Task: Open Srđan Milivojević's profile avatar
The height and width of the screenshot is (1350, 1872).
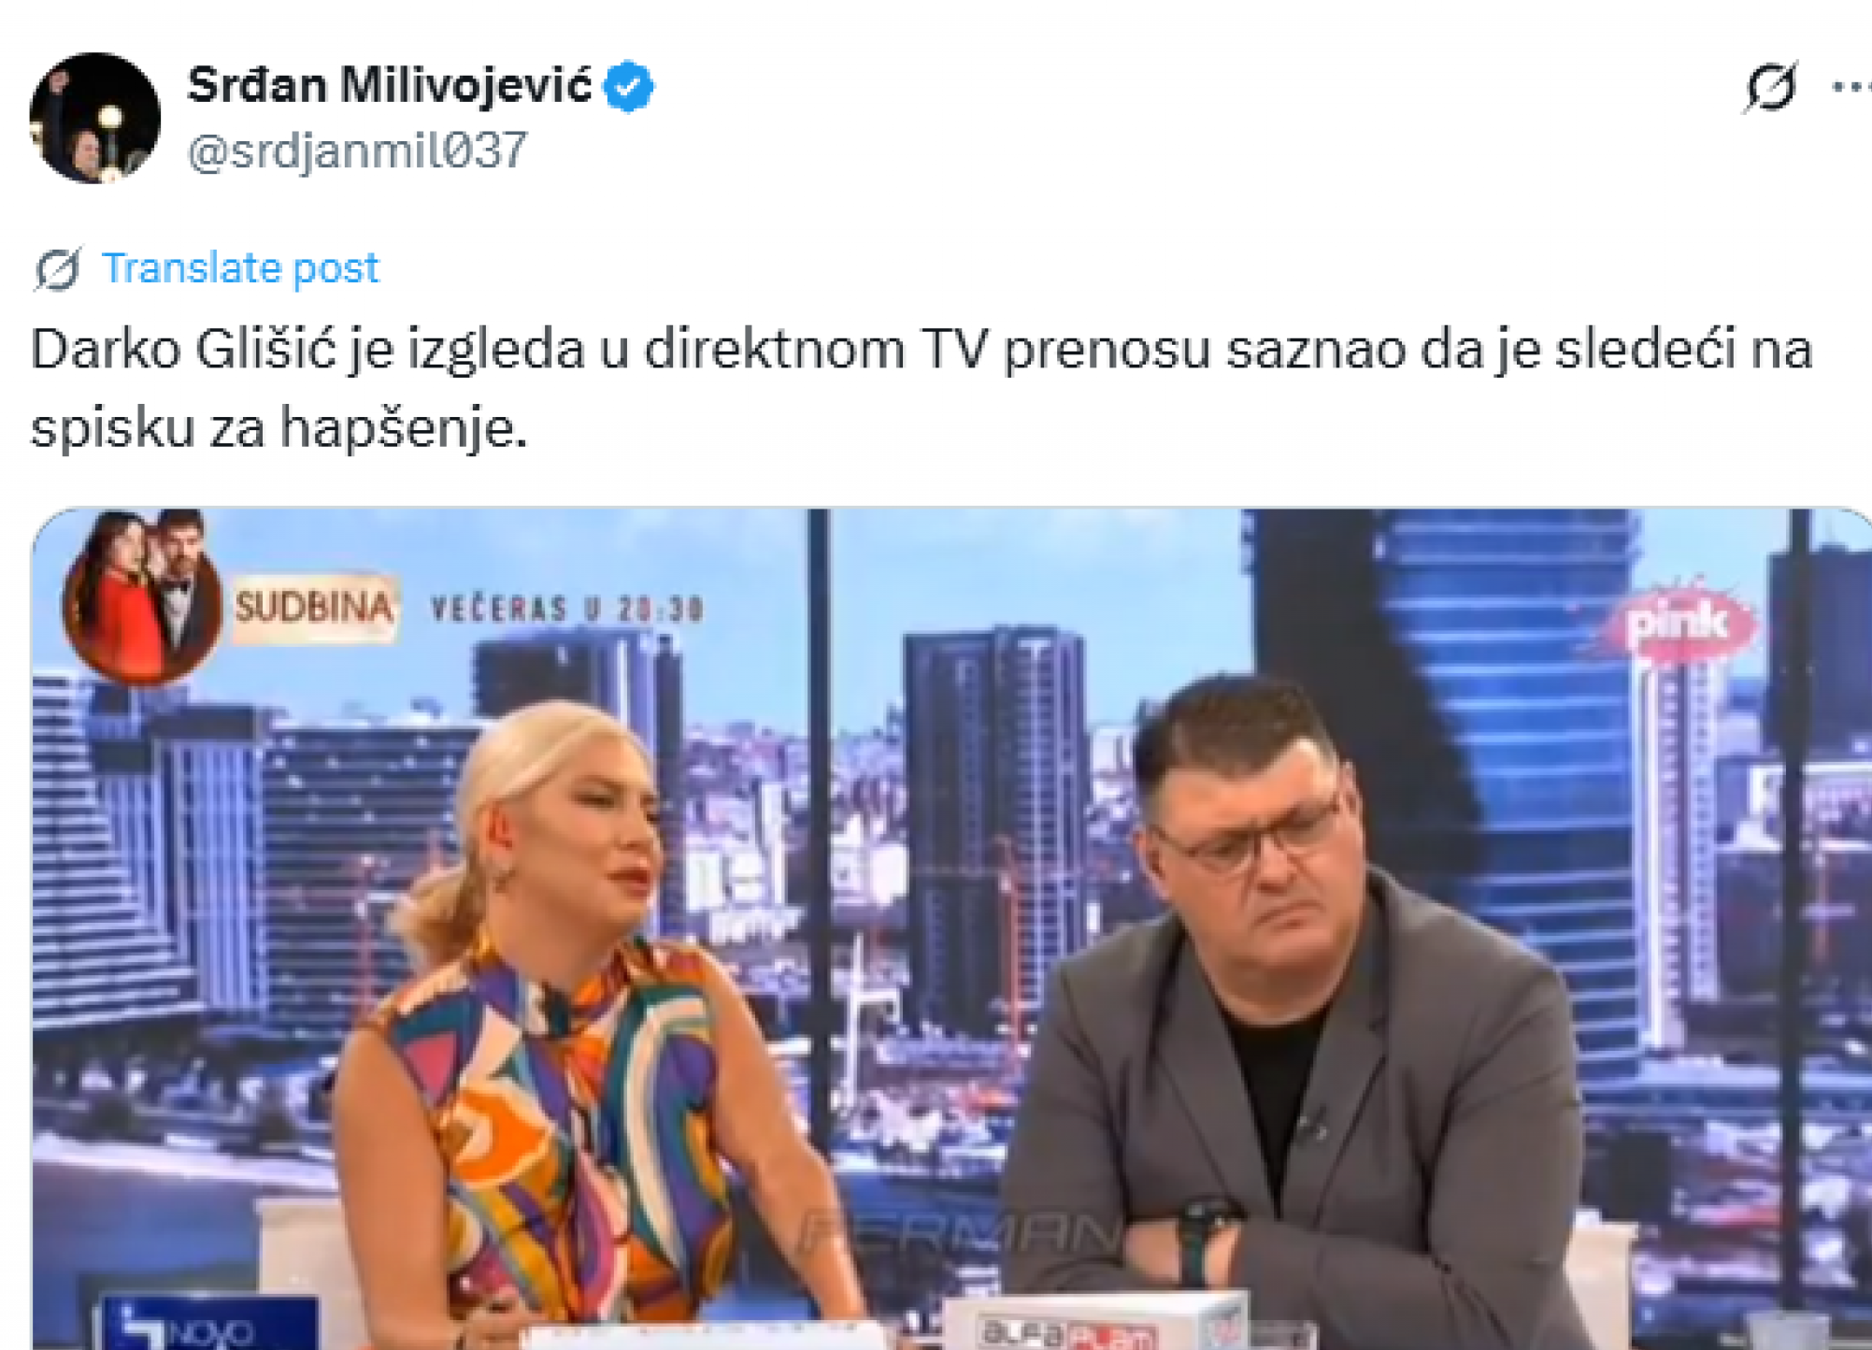Action: (94, 118)
